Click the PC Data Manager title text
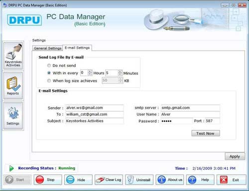Viewport: 249px width, 191px height. point(76,17)
